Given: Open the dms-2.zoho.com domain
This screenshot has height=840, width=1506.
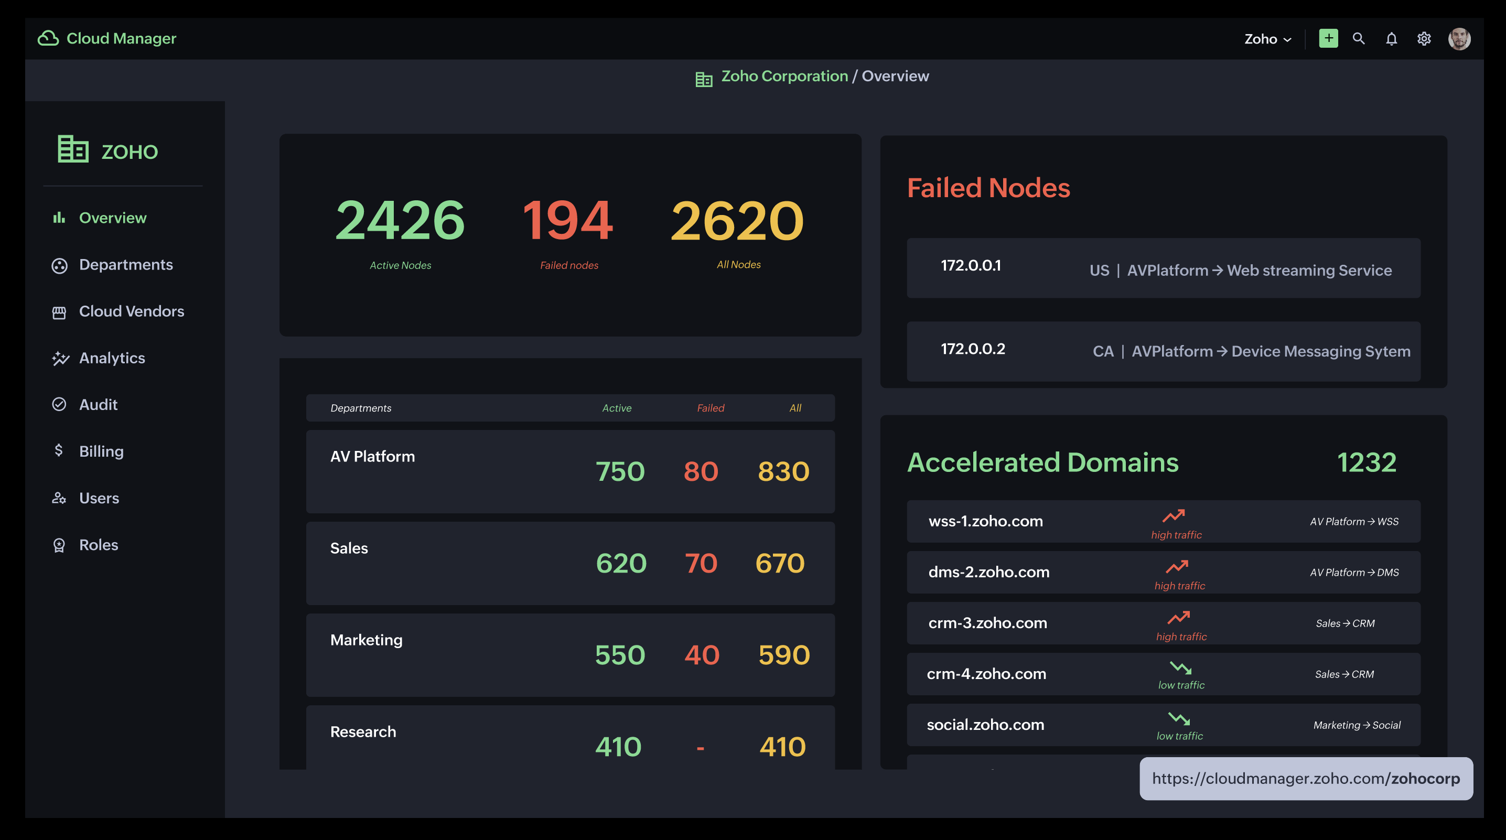Looking at the screenshot, I should tap(1164, 572).
